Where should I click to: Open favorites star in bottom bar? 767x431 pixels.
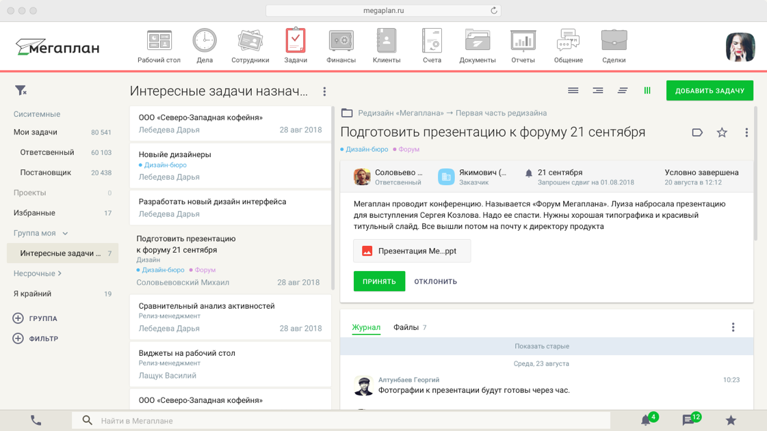click(731, 420)
